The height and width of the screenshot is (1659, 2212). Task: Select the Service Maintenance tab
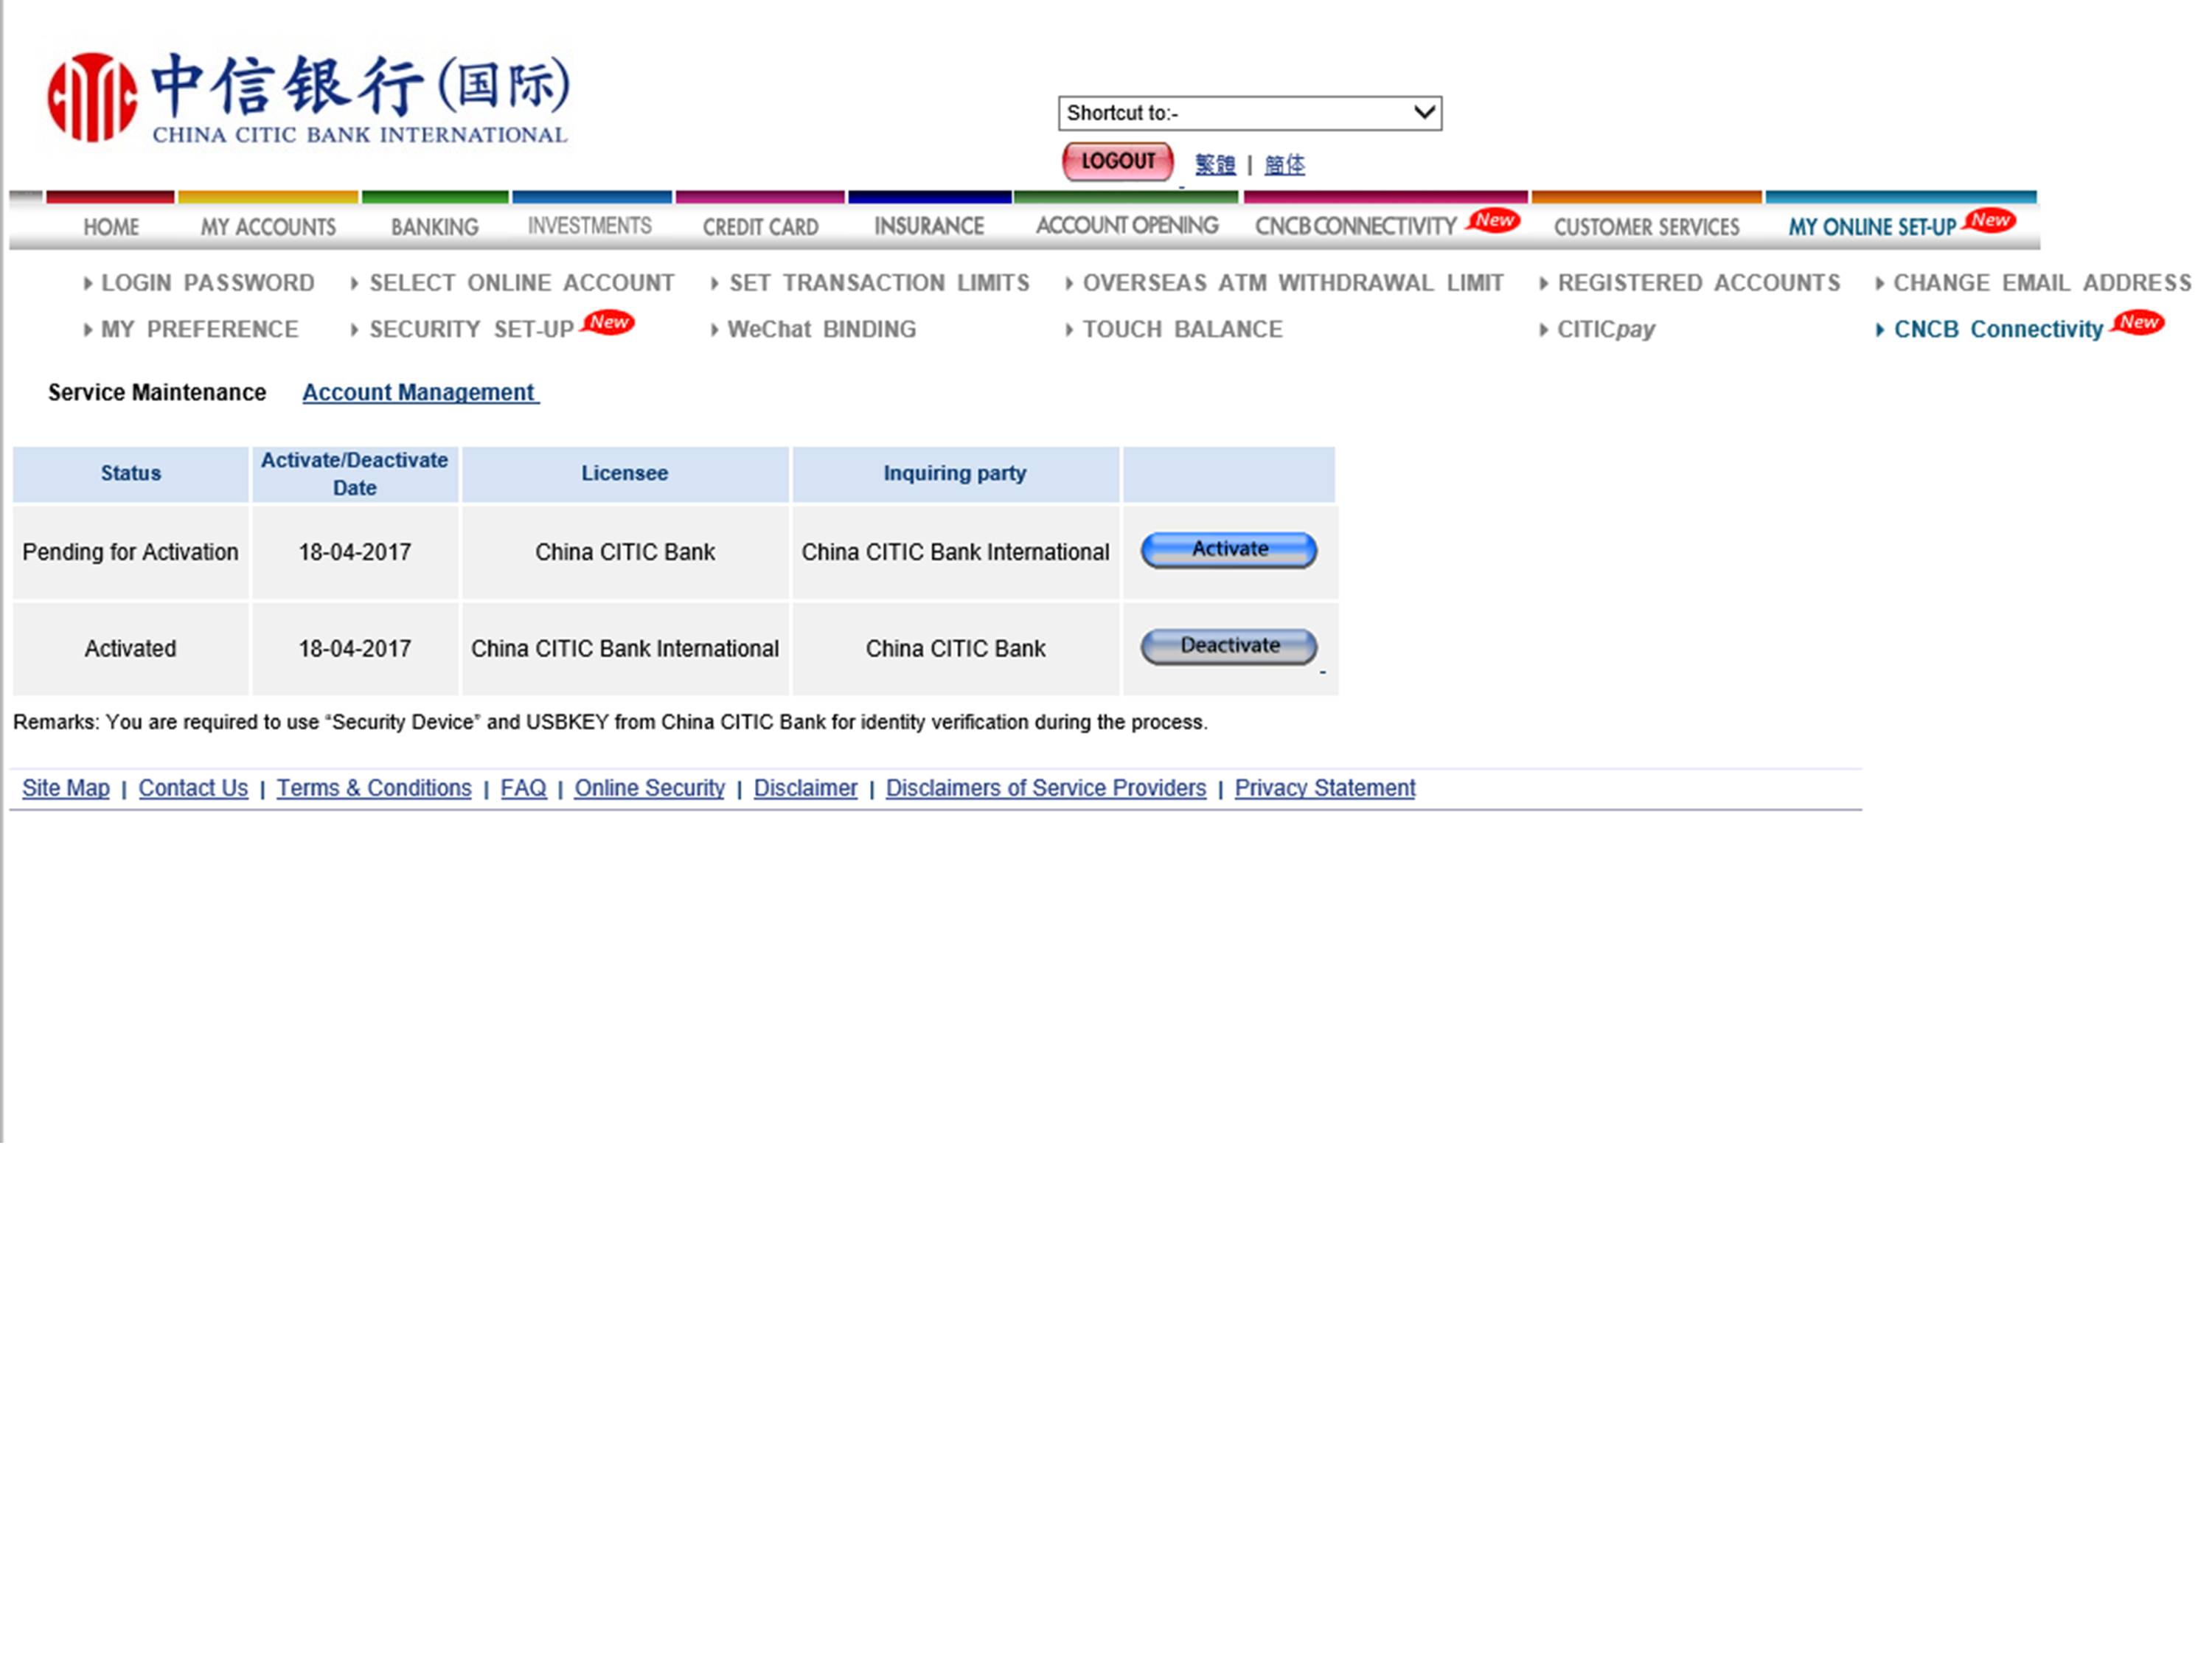(157, 392)
